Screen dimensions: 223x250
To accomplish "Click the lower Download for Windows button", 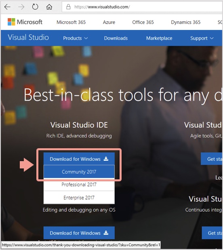I will pos(79,233).
